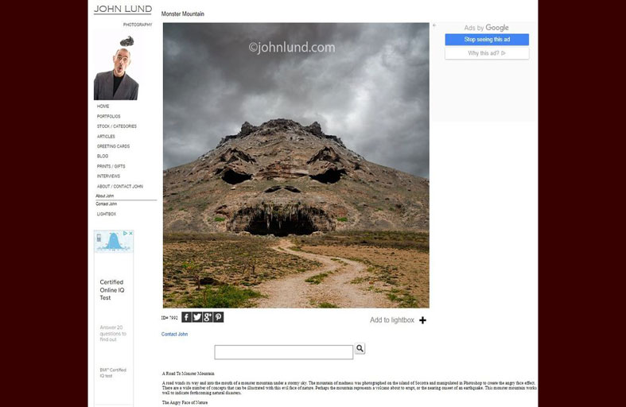Select the About John submenu item
Screen dimensions: 626x407
[105, 196]
